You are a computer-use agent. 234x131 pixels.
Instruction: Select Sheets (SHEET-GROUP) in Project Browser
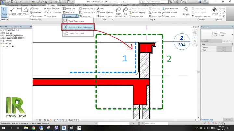[15, 38]
